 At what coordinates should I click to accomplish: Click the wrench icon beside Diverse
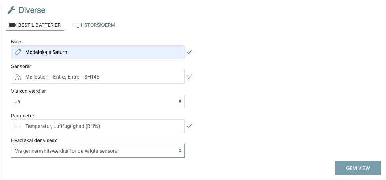[x=11, y=10]
